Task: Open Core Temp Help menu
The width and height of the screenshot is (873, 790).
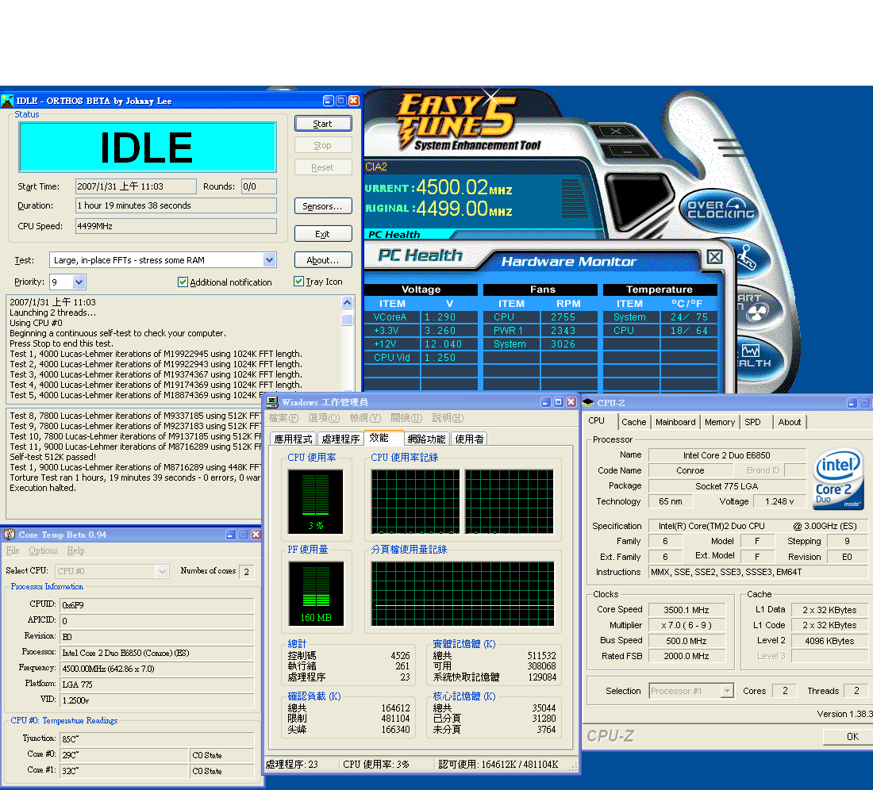Action: (x=75, y=550)
